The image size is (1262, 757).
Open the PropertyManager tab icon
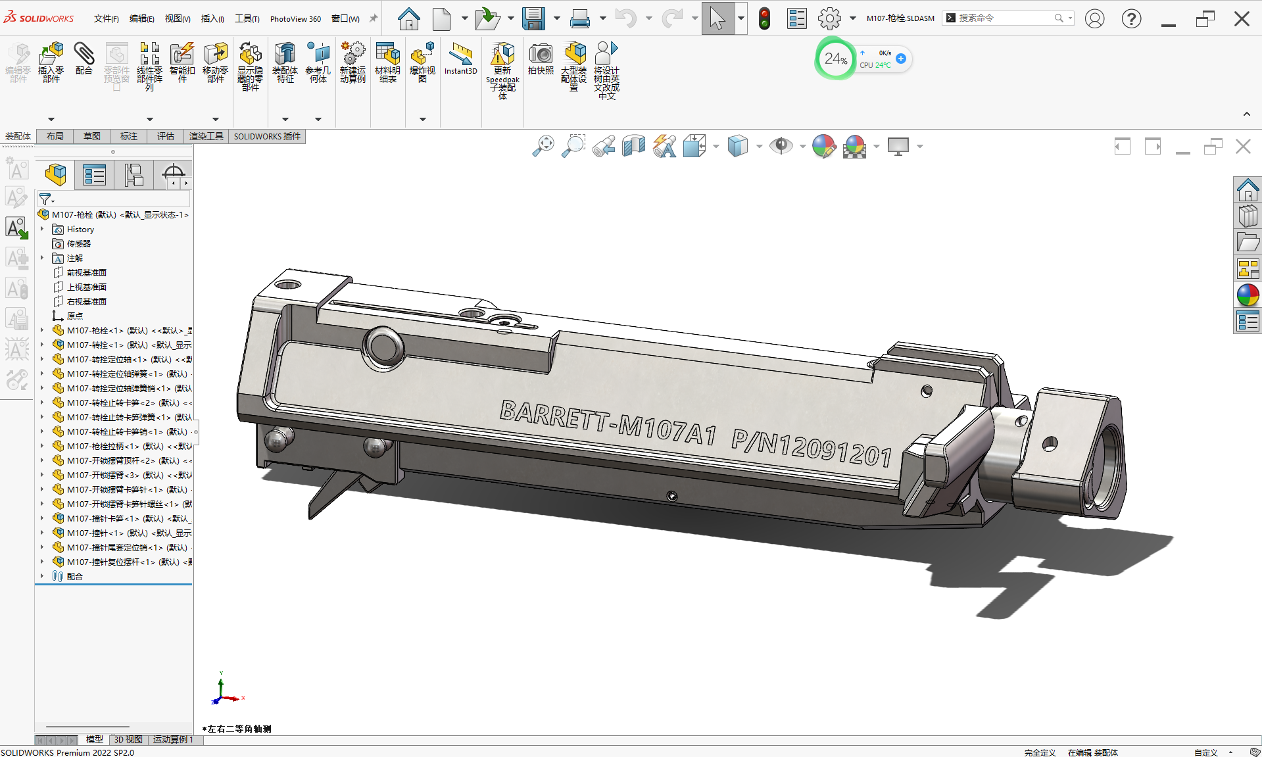click(95, 175)
